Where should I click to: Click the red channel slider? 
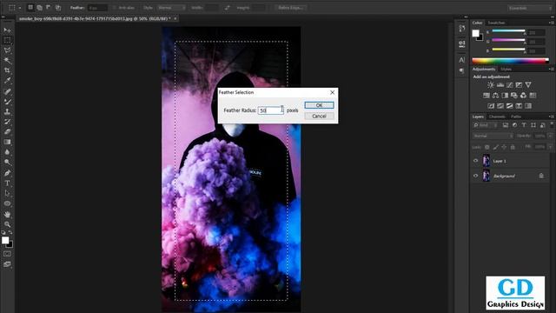[x=508, y=32]
